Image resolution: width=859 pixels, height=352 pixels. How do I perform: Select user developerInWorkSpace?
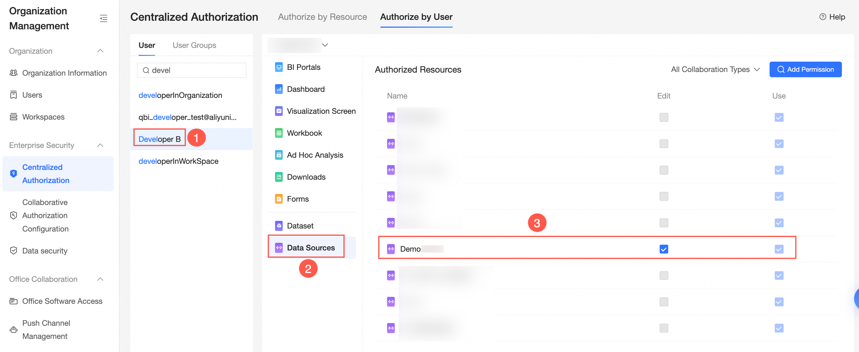[x=178, y=161]
